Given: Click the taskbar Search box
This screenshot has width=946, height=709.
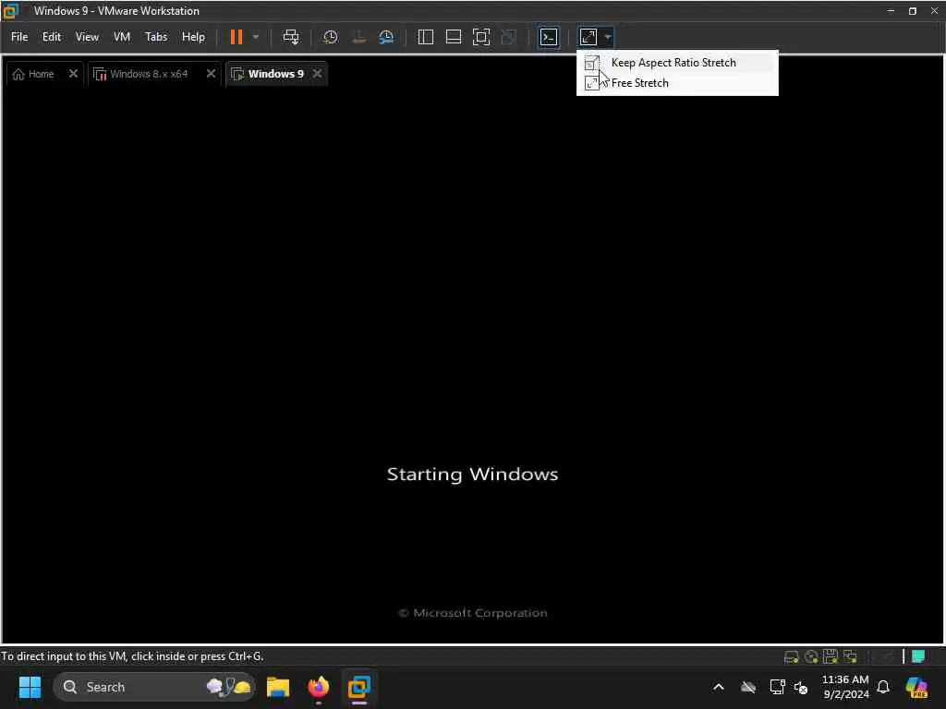Looking at the screenshot, I should (154, 687).
